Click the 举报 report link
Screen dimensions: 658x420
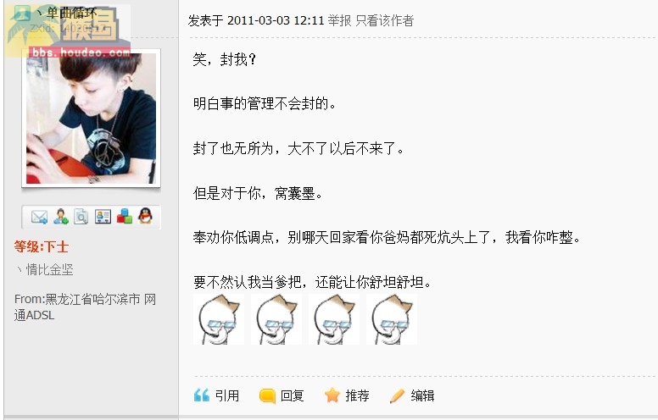point(339,20)
